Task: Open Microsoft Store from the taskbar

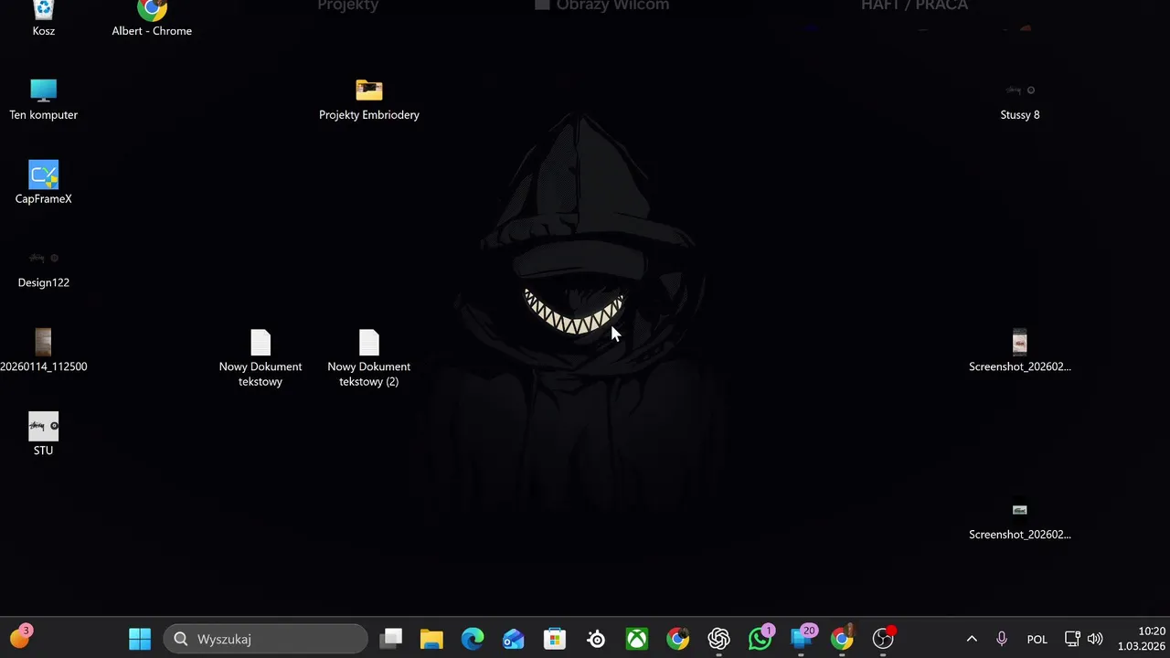Action: coord(555,639)
